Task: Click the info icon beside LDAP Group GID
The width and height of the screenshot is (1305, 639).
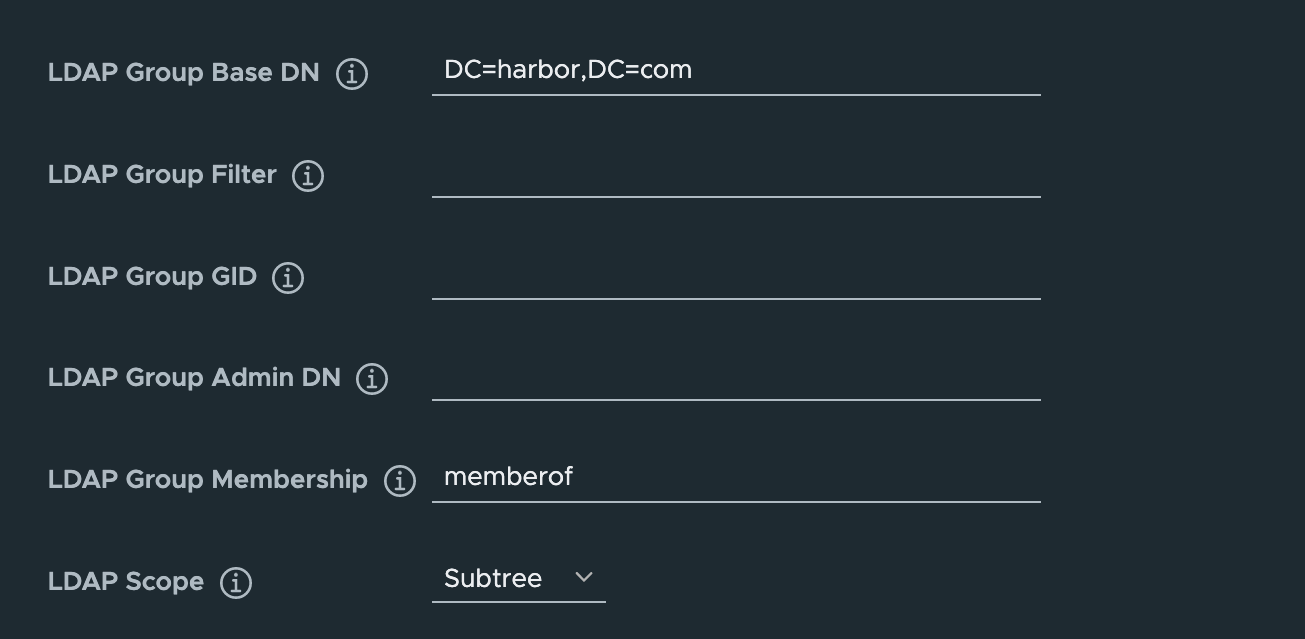Action: click(287, 277)
